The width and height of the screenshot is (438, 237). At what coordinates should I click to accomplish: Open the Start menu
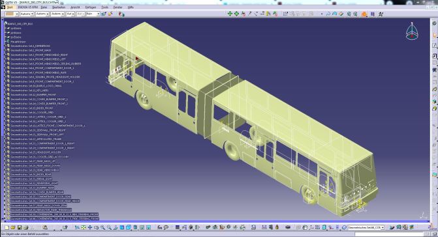10,7
